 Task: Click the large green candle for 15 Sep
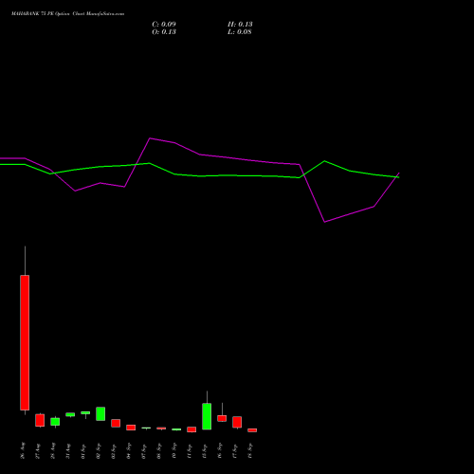[x=207, y=416]
